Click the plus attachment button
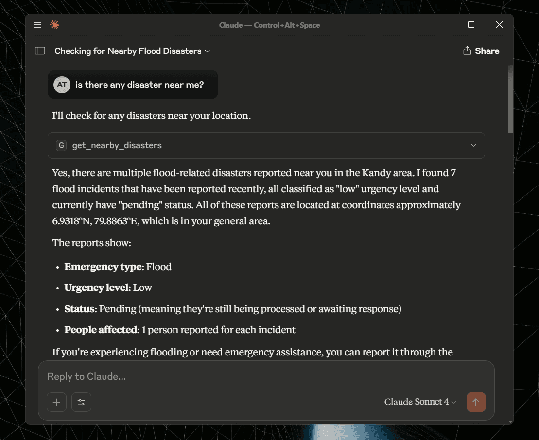This screenshot has height=440, width=539. [56, 402]
